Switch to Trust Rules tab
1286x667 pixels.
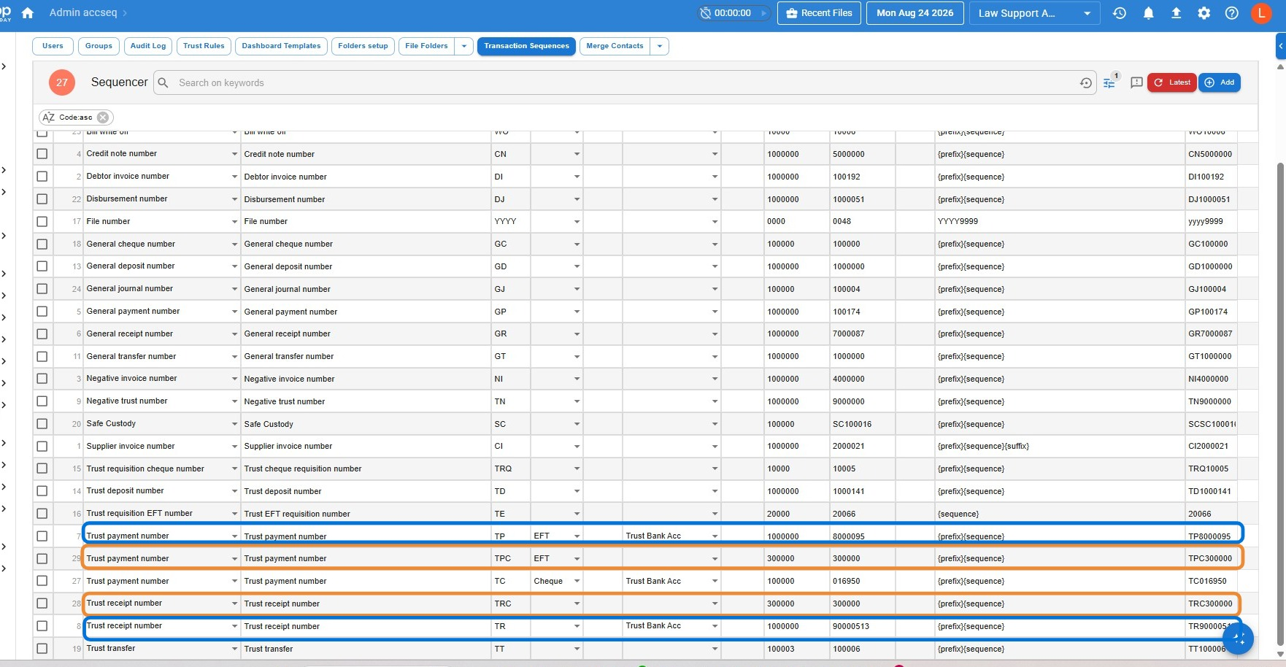[204, 46]
